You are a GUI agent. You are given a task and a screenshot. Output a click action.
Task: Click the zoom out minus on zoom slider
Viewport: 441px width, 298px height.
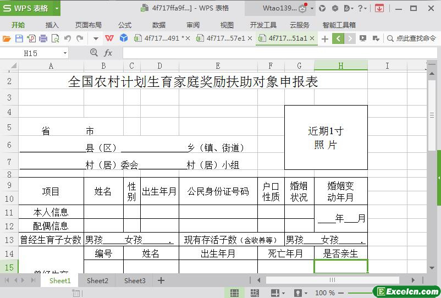coord(340,293)
